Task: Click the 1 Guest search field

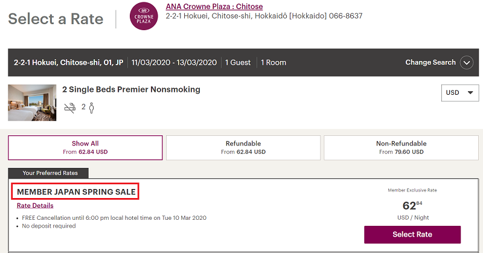Action: point(238,63)
